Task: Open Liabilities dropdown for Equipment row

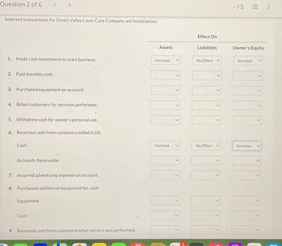Action: click(205, 200)
